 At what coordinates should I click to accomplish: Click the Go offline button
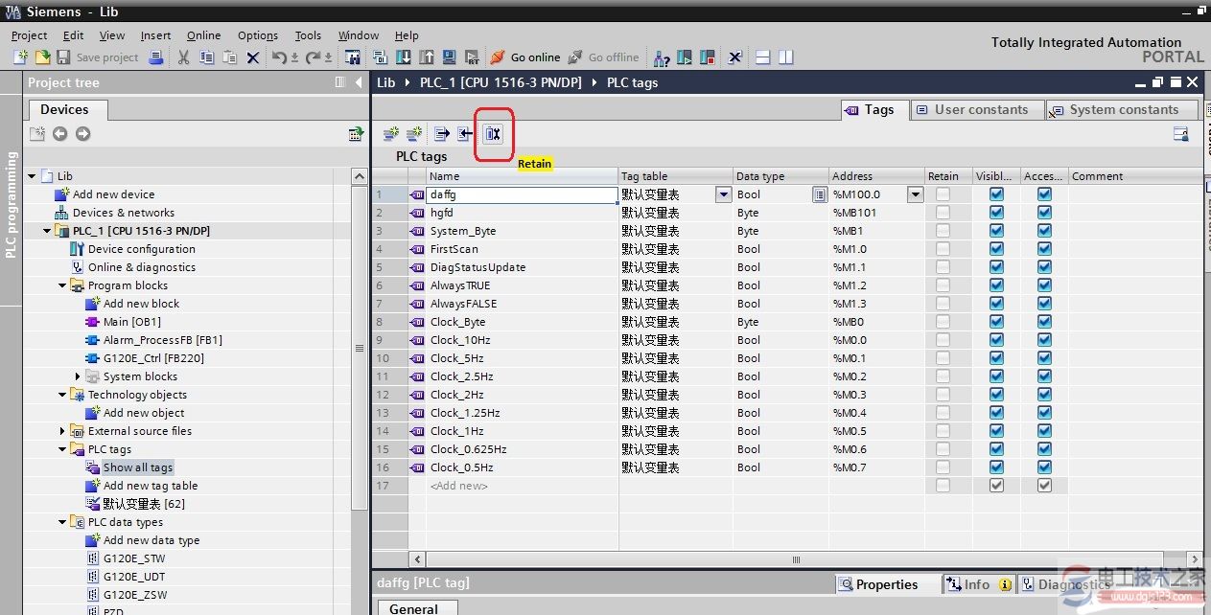(603, 57)
